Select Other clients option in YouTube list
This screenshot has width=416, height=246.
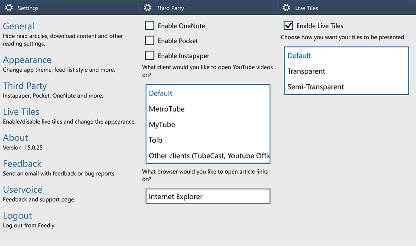coord(208,156)
